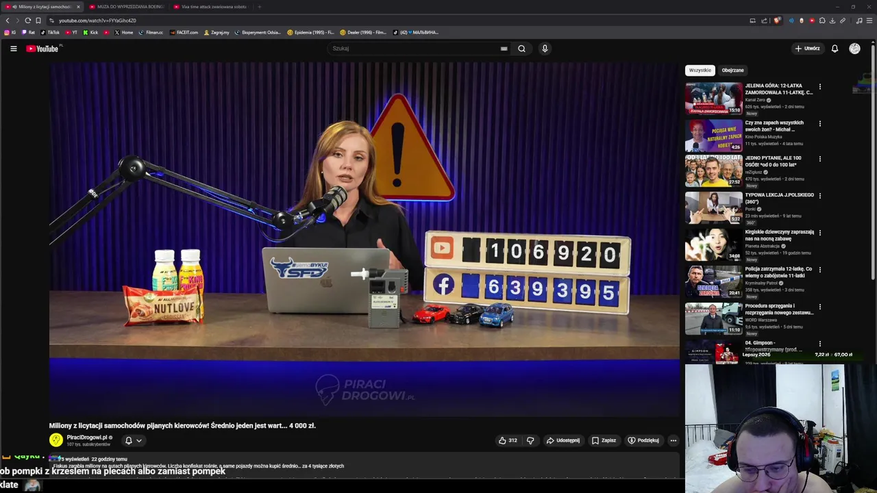Open Procedura sprzęgania i rozprzęgania video title
This screenshot has width=877, height=493.
(779, 309)
